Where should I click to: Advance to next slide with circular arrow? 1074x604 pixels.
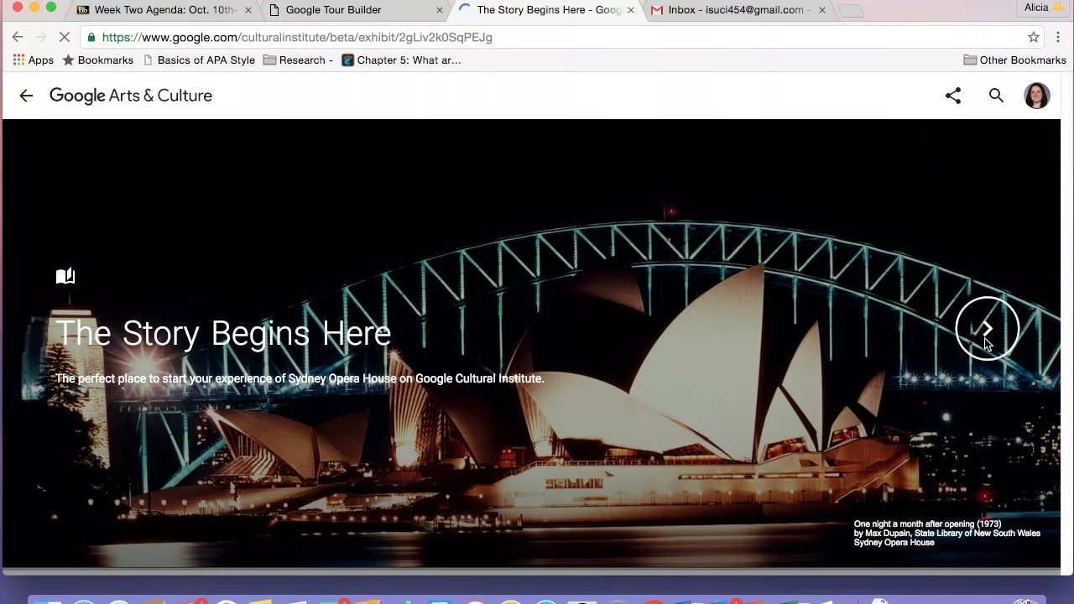[988, 329]
